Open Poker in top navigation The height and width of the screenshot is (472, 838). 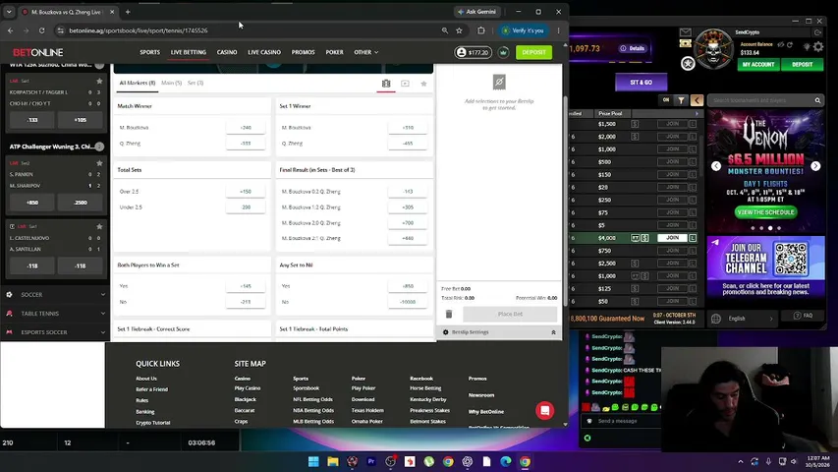(x=335, y=52)
